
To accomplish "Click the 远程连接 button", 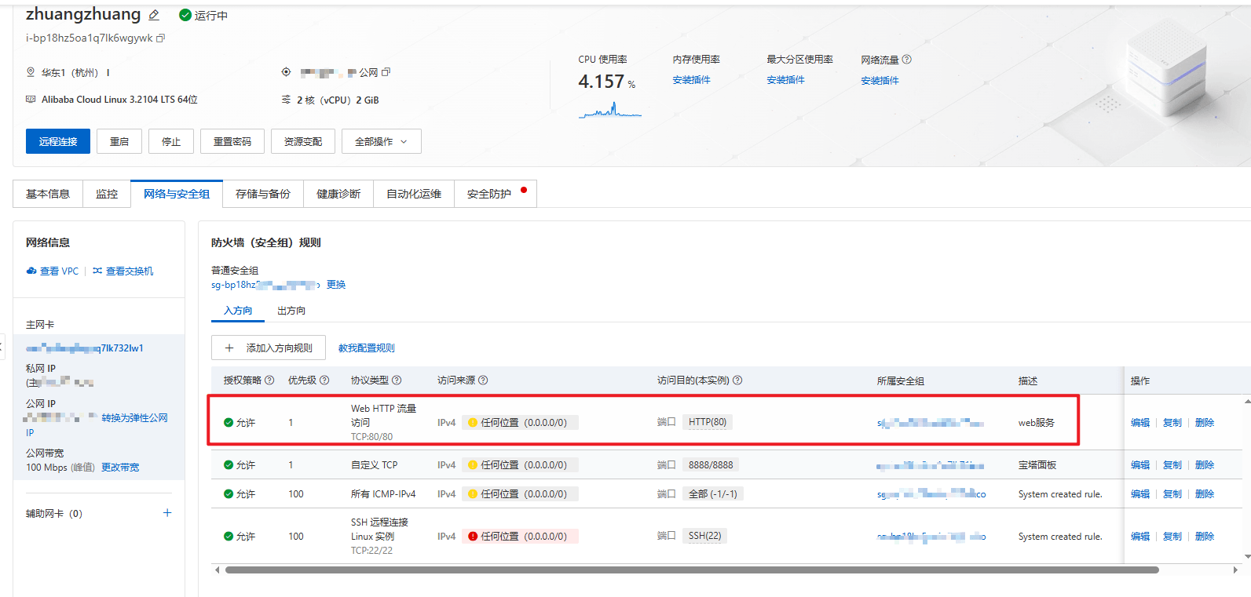I will 58,142.
